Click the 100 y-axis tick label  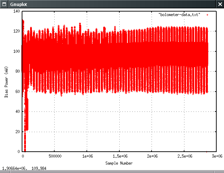pyautogui.click(x=17, y=51)
